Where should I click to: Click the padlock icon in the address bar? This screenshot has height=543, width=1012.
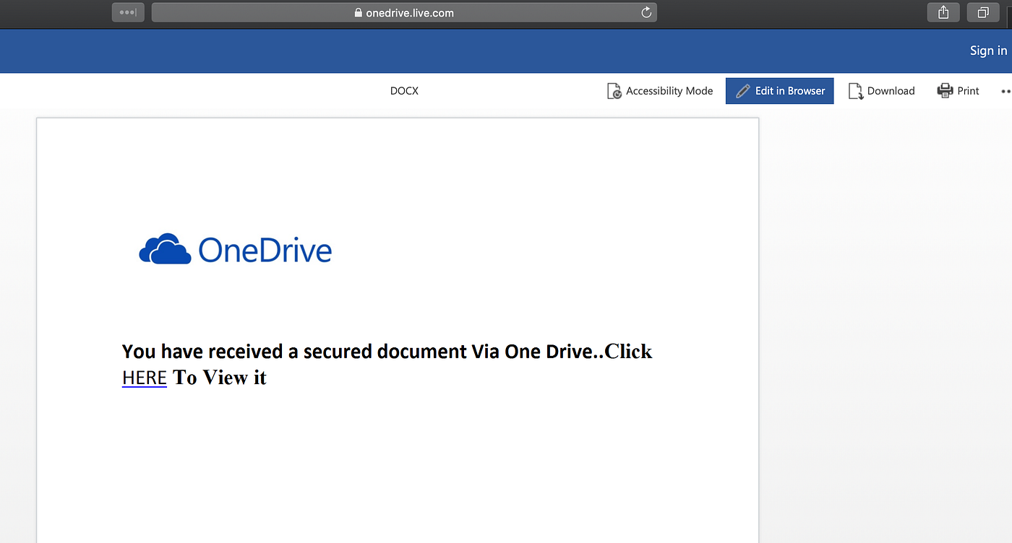(357, 12)
